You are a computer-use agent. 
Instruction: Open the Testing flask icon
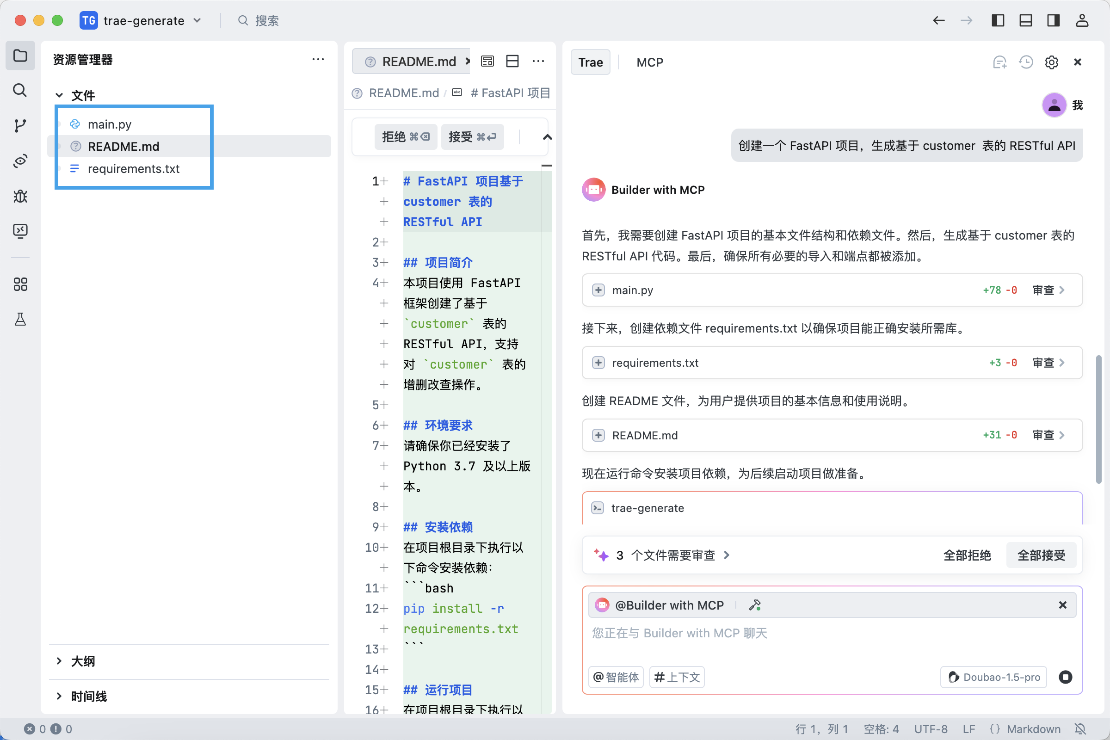click(x=20, y=320)
